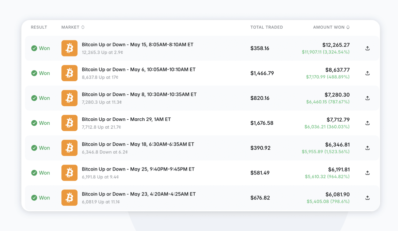The height and width of the screenshot is (231, 398).
Task: Click green Won checkmark on May 6 row
Action: (34, 73)
